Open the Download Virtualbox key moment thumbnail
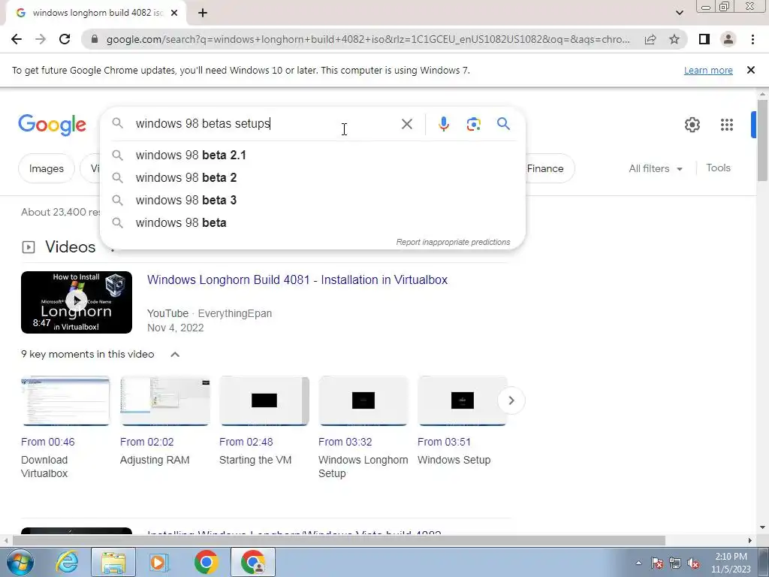769x577 pixels. pyautogui.click(x=66, y=400)
